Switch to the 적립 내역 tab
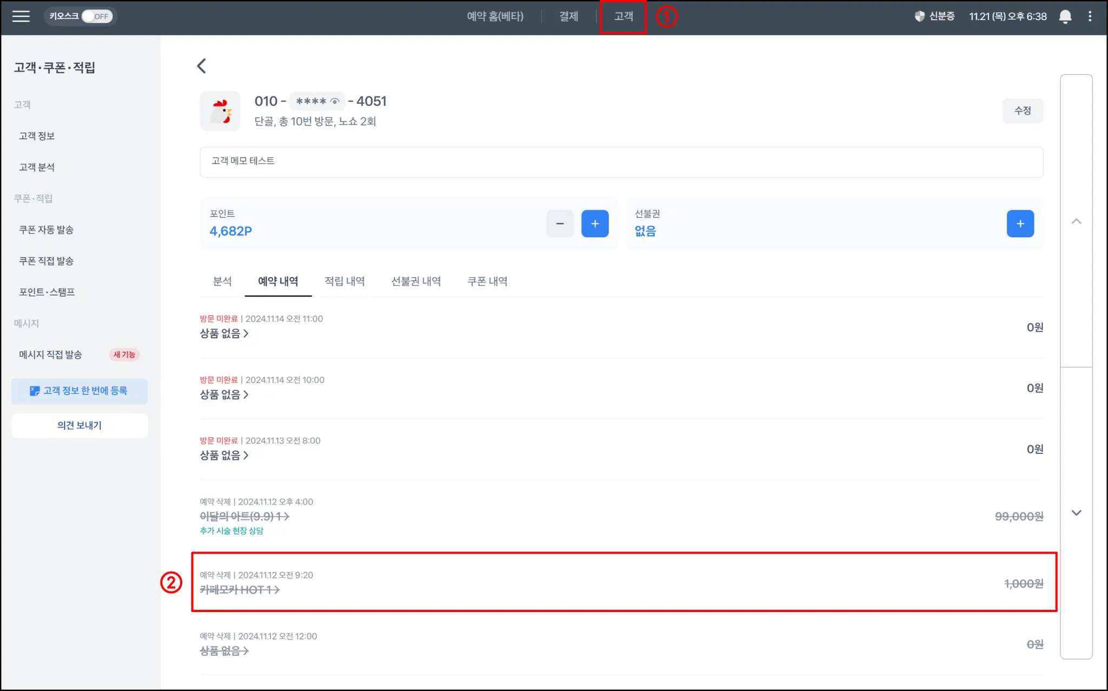The height and width of the screenshot is (691, 1108). click(x=345, y=281)
